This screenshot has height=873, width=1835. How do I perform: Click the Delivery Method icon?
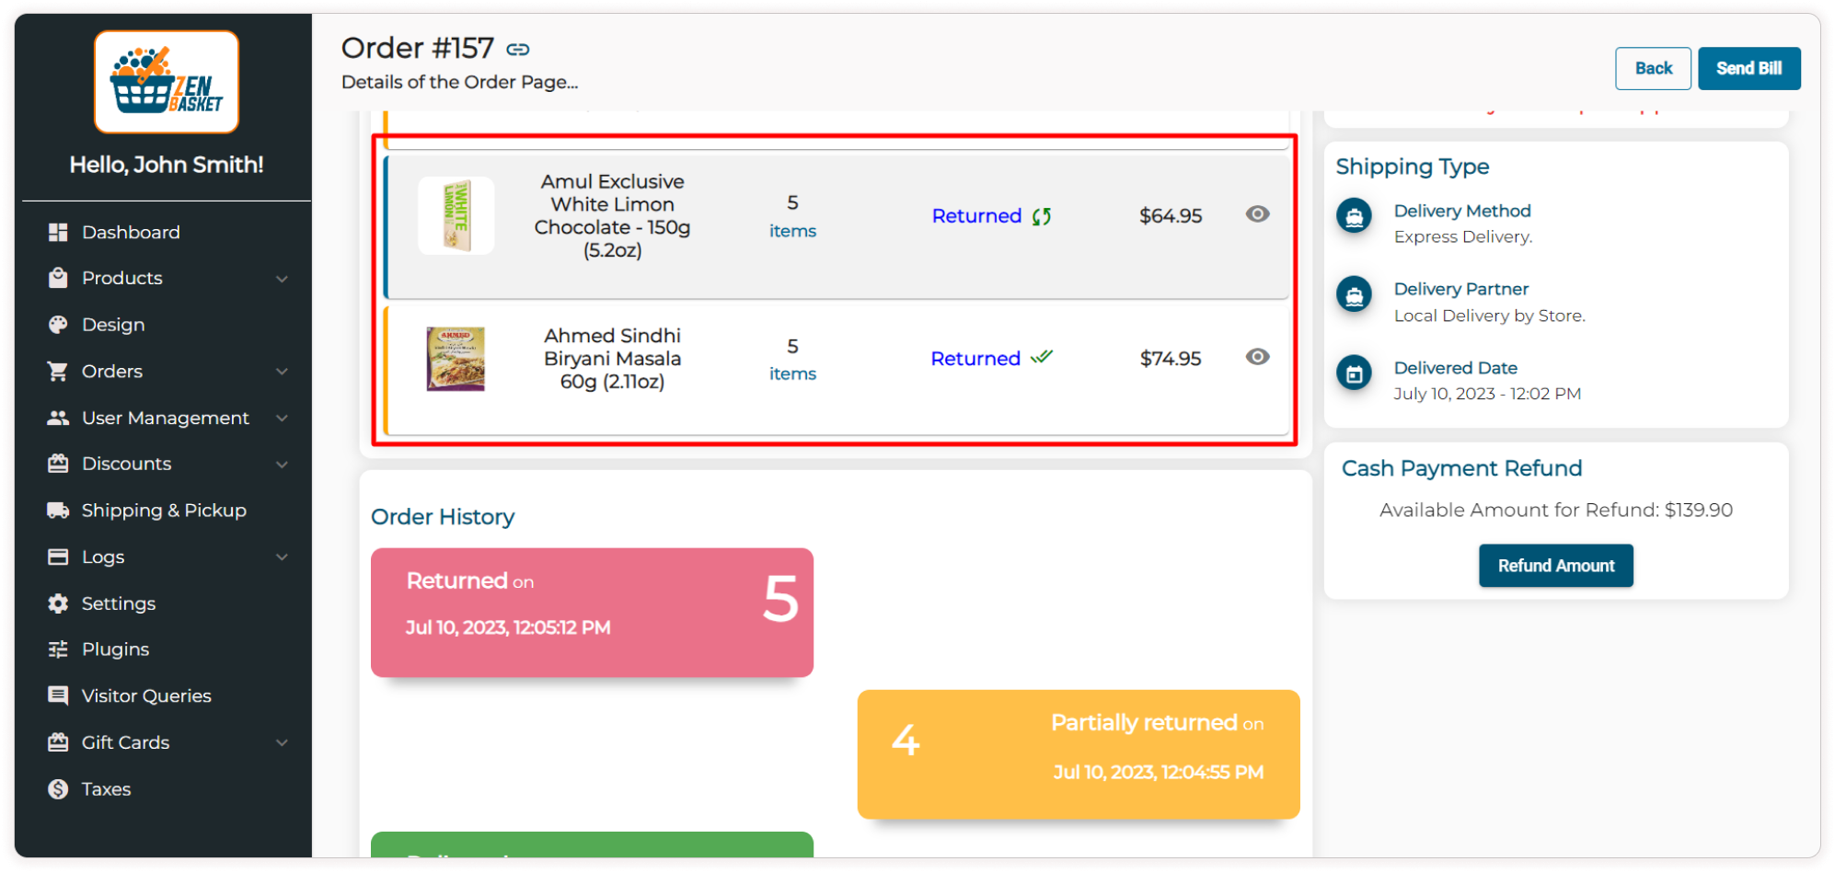click(x=1354, y=217)
